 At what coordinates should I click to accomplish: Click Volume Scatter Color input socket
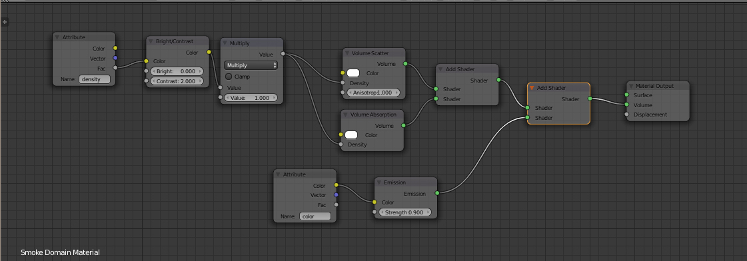[343, 73]
